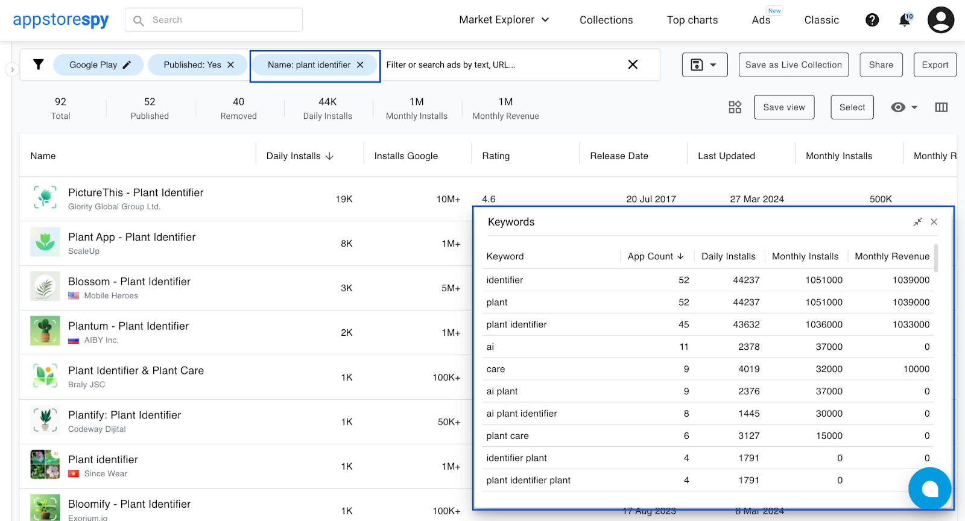The width and height of the screenshot is (965, 521).
Task: Click the Export button
Action: click(x=935, y=65)
